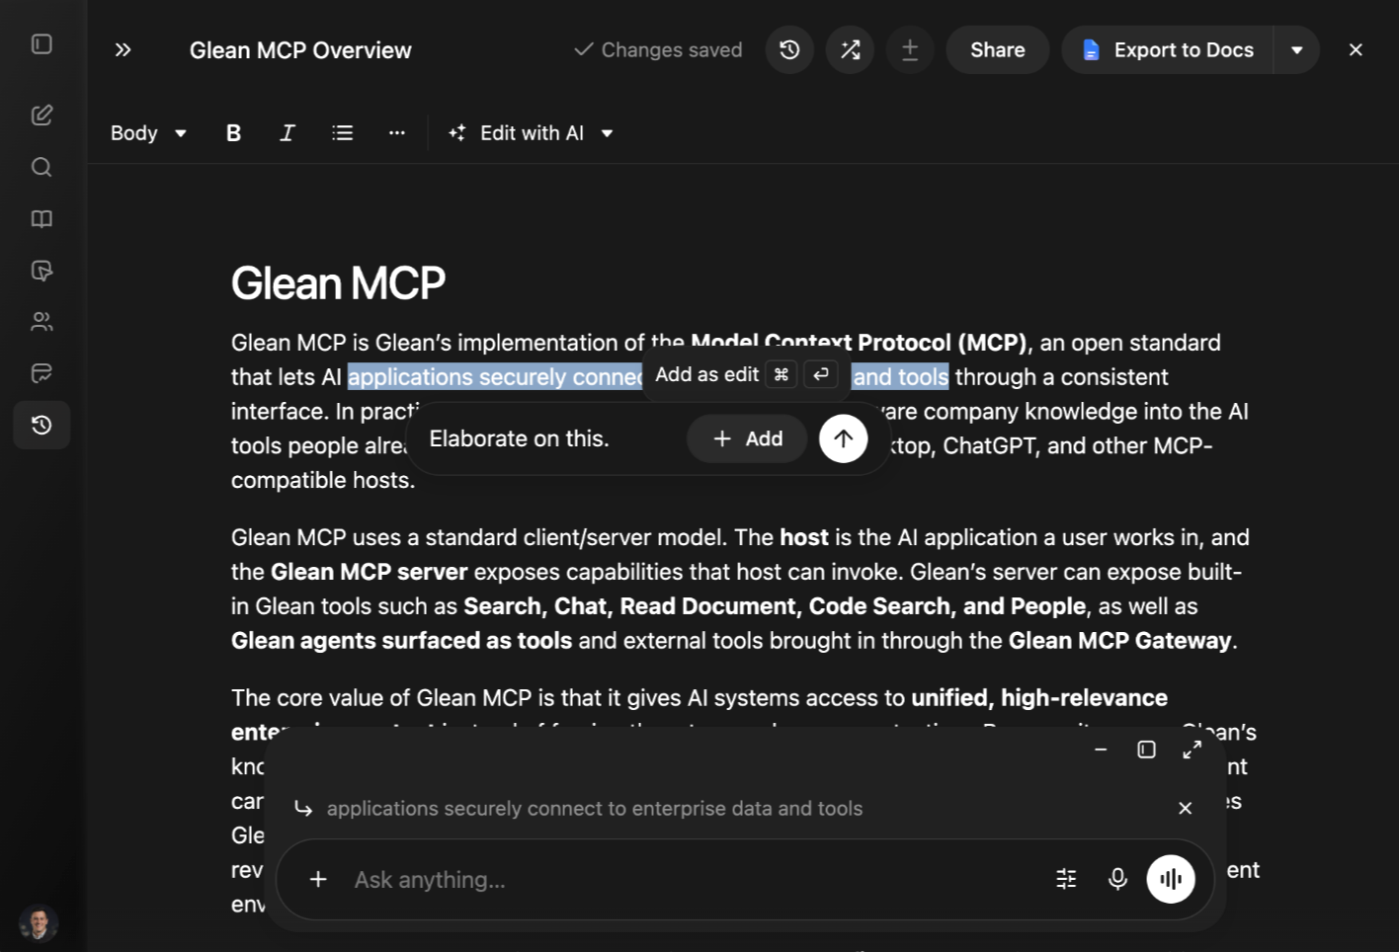This screenshot has width=1399, height=952.
Task: Click bold text Glean MCP server
Action: point(369,572)
